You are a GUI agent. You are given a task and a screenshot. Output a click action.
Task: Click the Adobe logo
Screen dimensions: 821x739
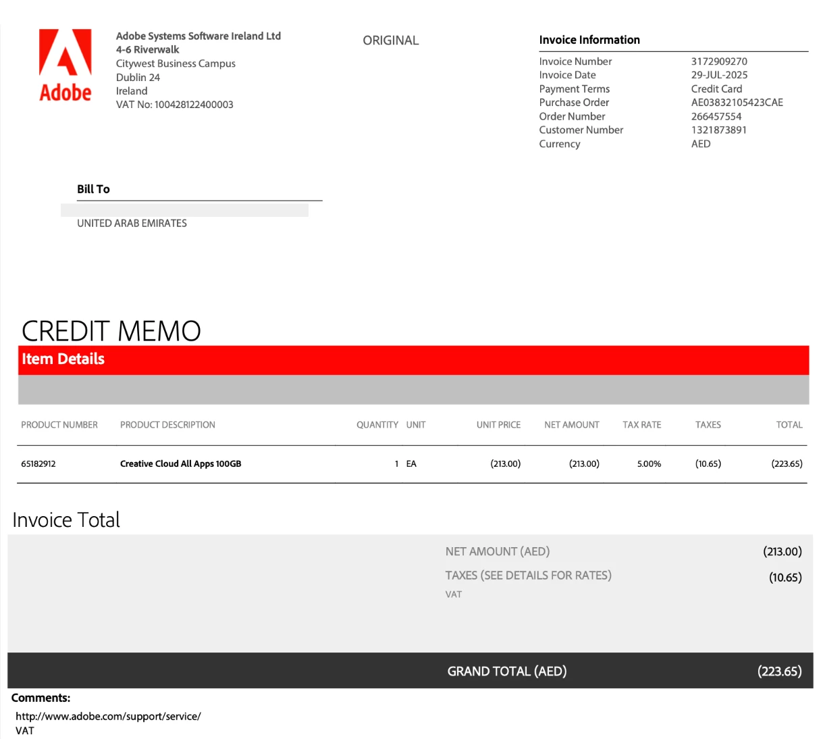(x=65, y=66)
